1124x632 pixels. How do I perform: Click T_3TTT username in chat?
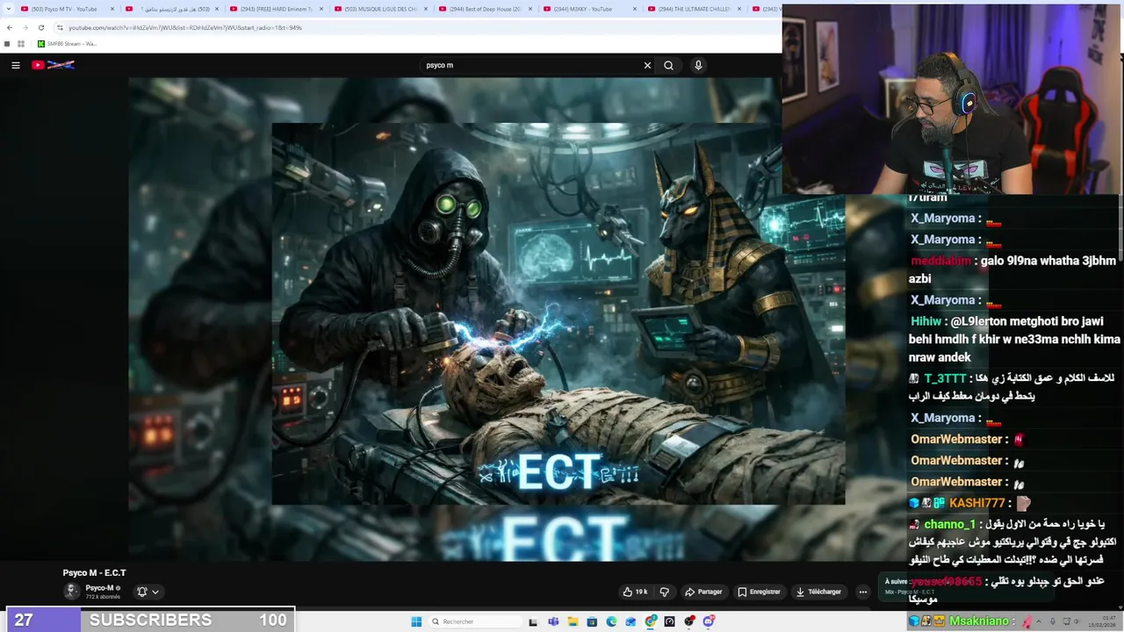(x=945, y=378)
